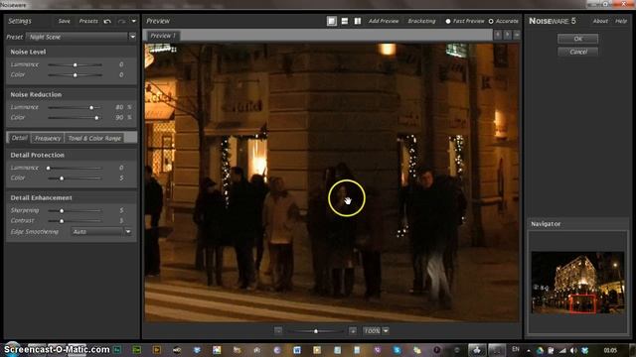Open volume control in system tray
The image size is (636, 357).
pyautogui.click(x=573, y=350)
